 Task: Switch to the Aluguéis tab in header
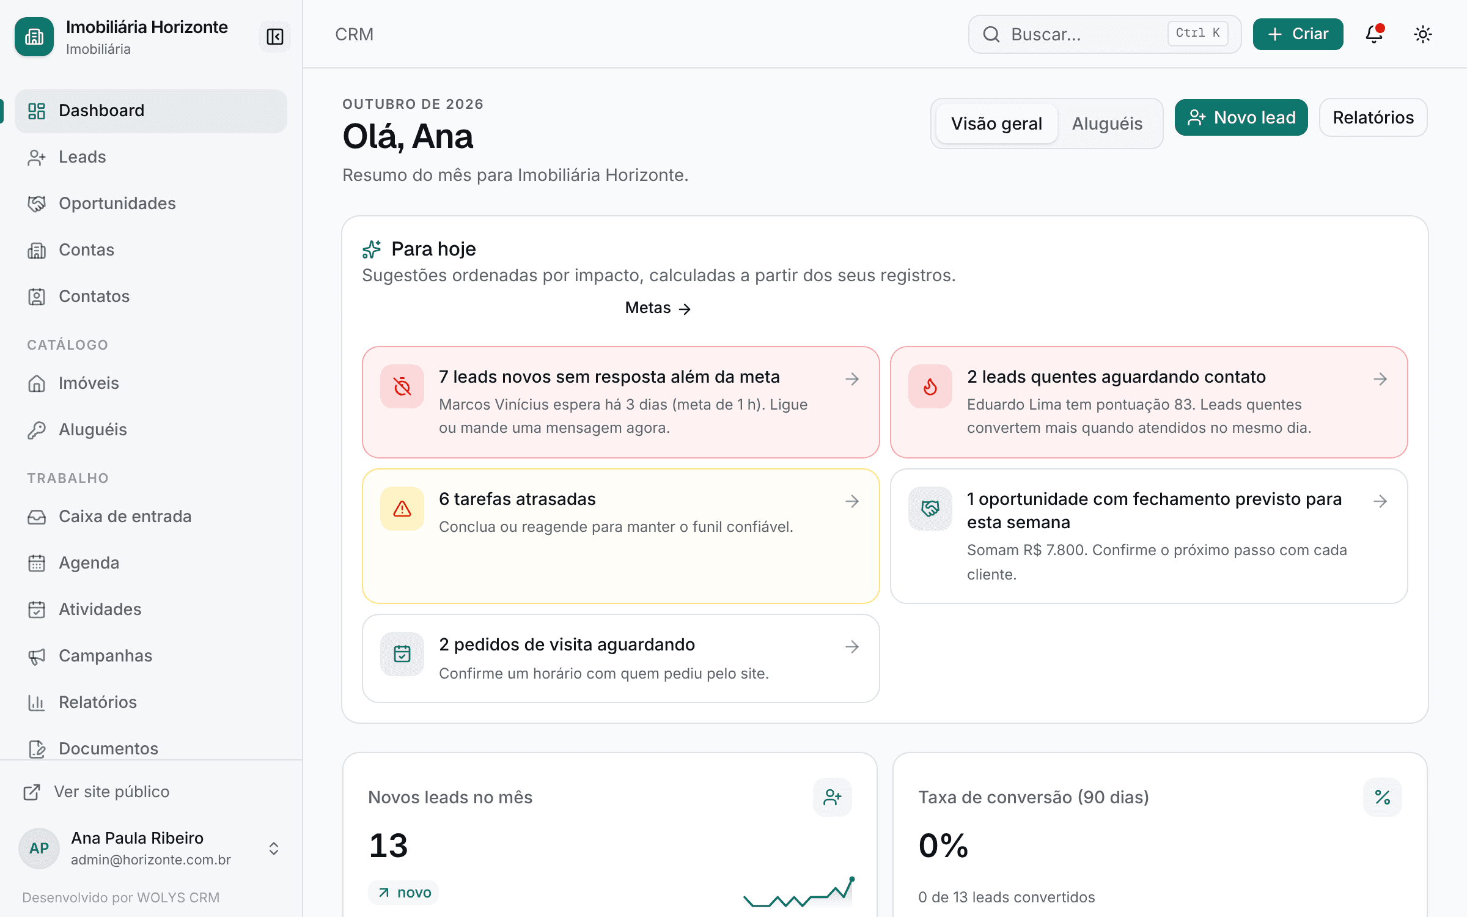[1107, 123]
